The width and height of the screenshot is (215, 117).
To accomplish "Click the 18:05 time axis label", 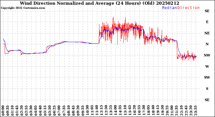I will click(148, 111).
